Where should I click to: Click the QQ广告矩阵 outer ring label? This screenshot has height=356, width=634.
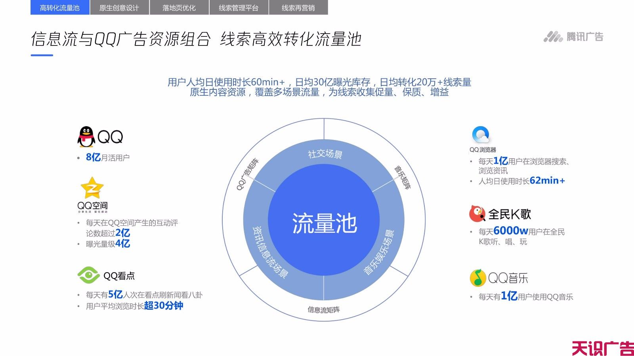point(247,174)
